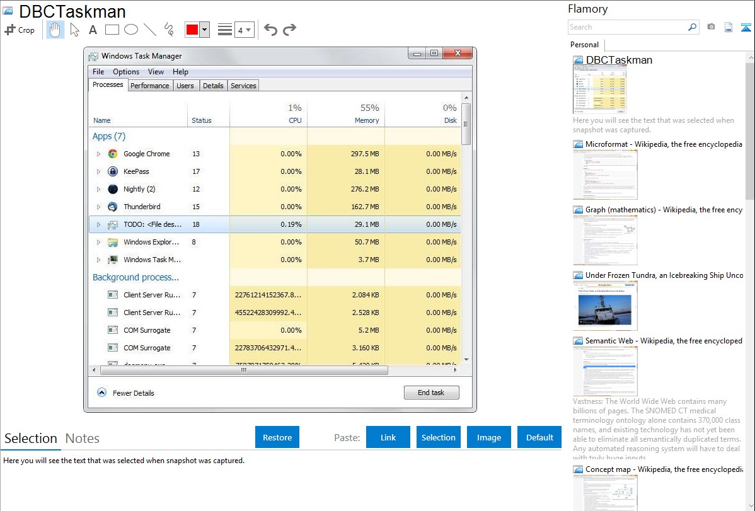755x511 pixels.
Task: Open the Microformat Wikipedia snapshot thumbnail
Action: click(x=605, y=175)
